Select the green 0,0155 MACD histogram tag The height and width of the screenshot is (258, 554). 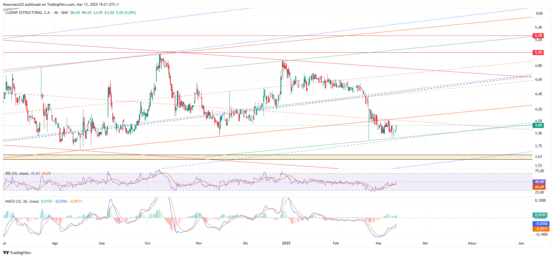[540, 215]
